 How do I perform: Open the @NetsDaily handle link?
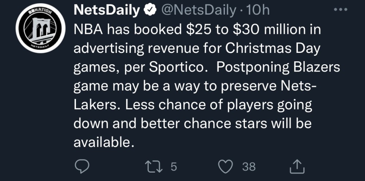pyautogui.click(x=198, y=11)
